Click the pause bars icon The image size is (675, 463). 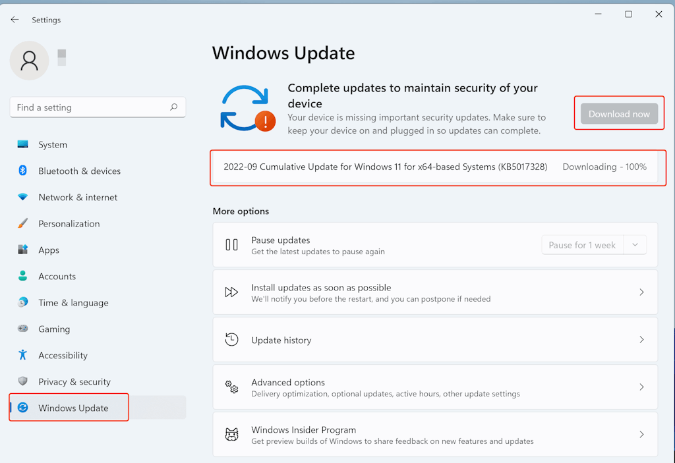(x=231, y=245)
